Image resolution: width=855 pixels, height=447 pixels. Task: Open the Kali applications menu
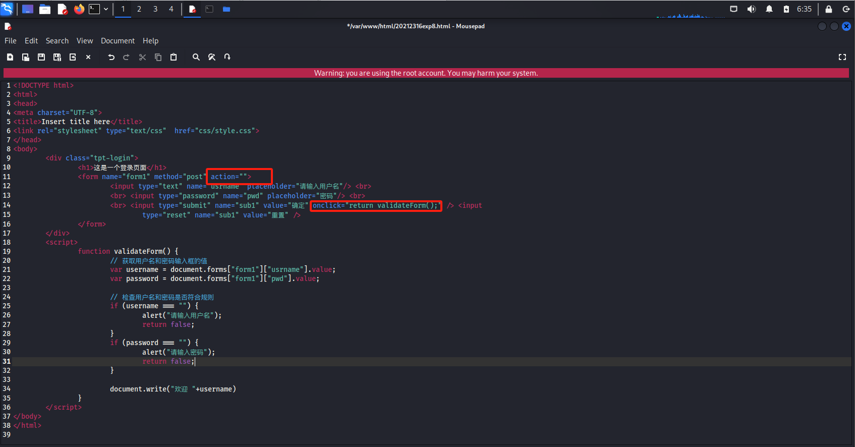coord(7,9)
